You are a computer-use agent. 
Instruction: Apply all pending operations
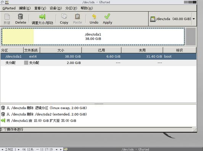pyautogui.click(x=107, y=19)
